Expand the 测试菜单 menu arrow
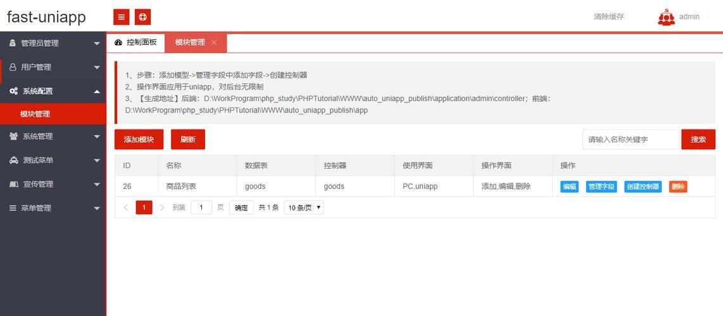The height and width of the screenshot is (316, 723). click(96, 160)
